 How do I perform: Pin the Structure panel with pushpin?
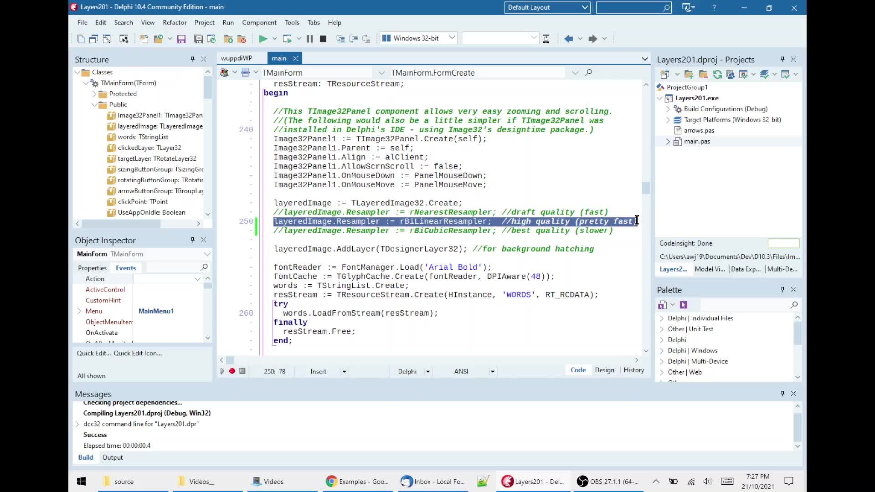193,59
